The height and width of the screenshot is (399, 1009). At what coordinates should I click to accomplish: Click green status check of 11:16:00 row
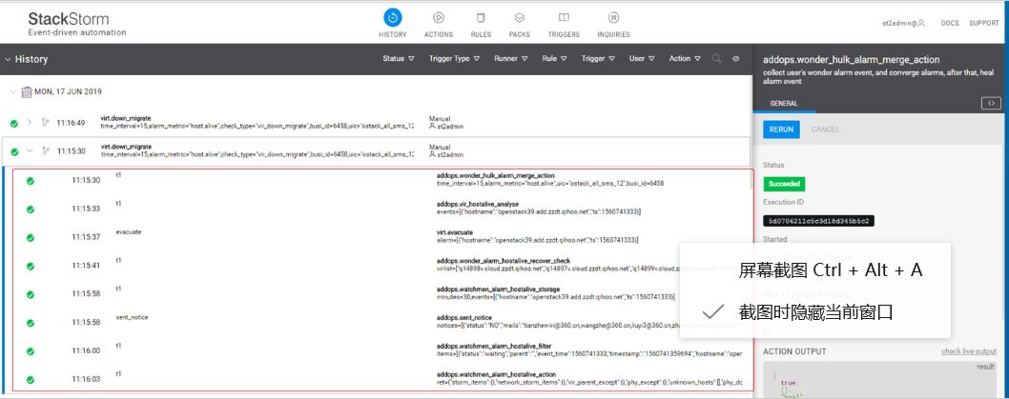[x=31, y=350]
